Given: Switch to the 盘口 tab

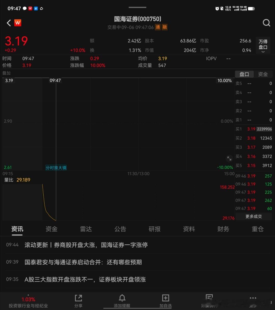Looking at the screenshot, I should click(244, 74).
